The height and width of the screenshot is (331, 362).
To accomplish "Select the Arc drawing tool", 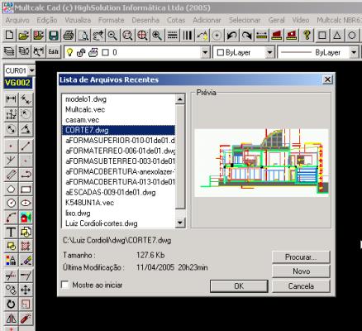I will click(x=11, y=218).
